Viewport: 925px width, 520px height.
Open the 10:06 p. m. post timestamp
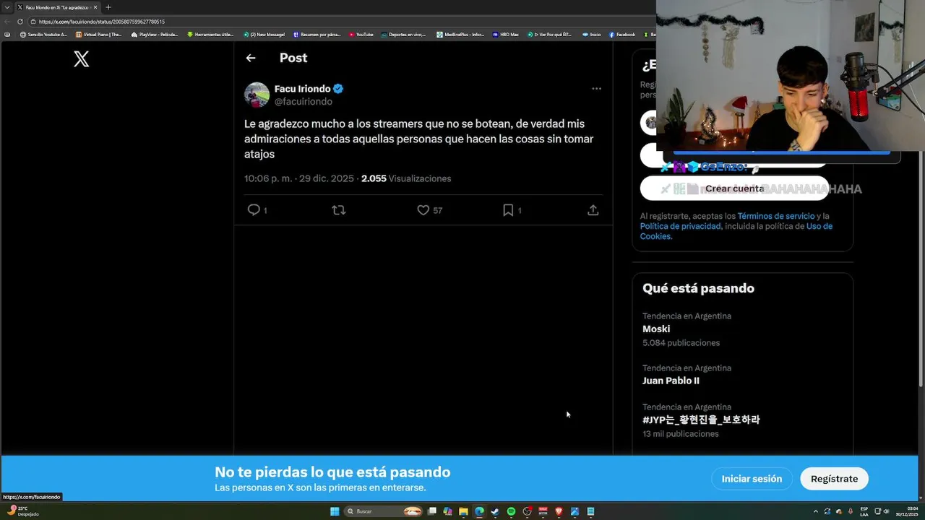pos(299,178)
